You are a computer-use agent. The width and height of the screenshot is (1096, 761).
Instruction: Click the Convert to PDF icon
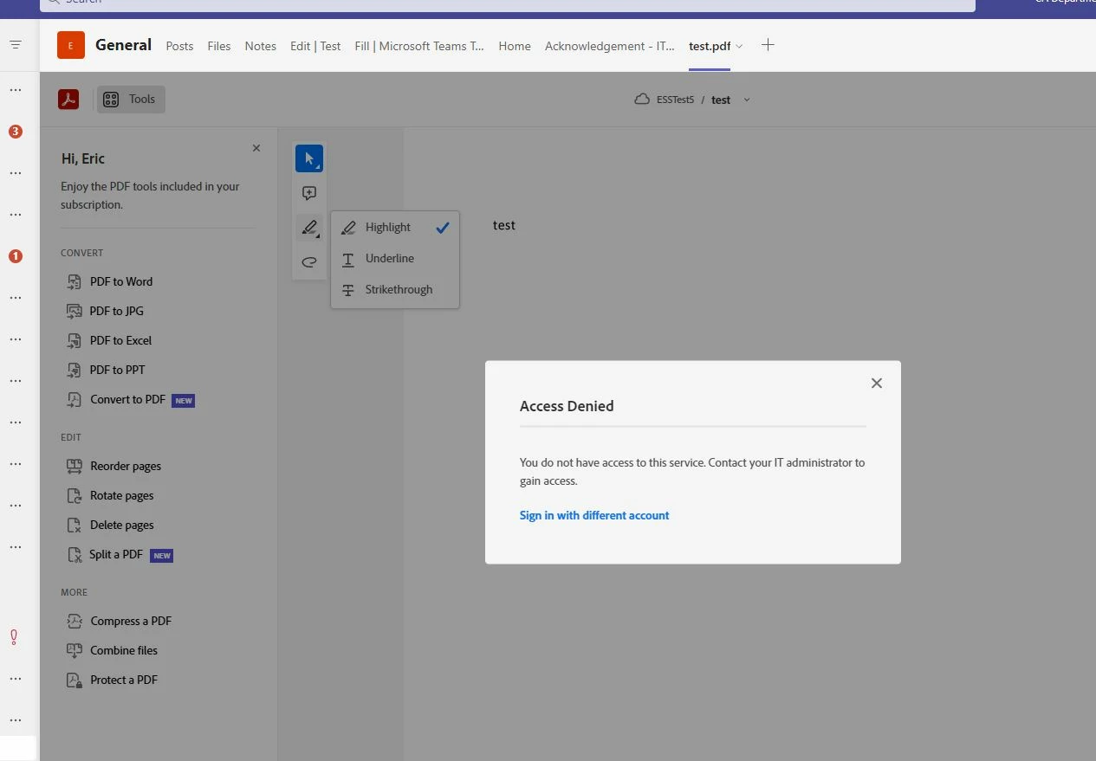click(75, 399)
